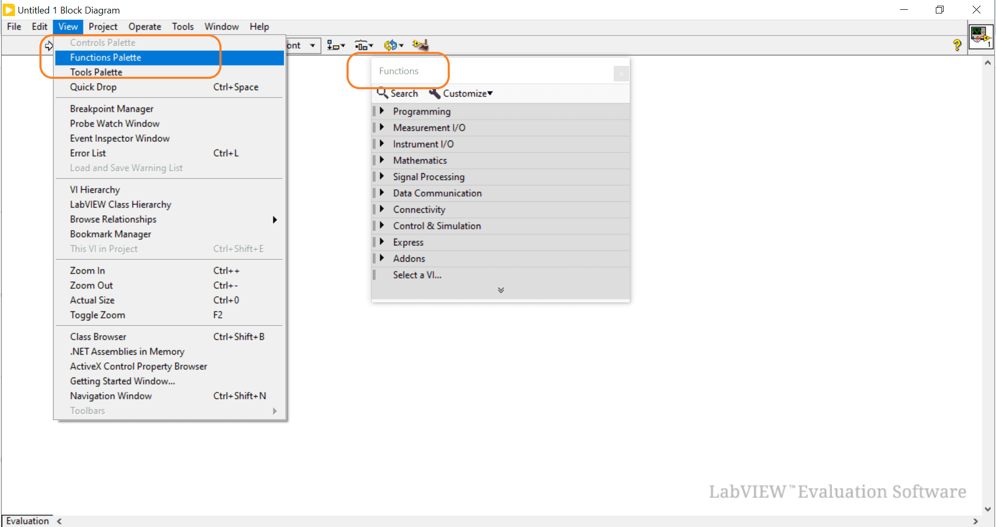Open the Align Objects tool
The width and height of the screenshot is (996, 527).
336,46
